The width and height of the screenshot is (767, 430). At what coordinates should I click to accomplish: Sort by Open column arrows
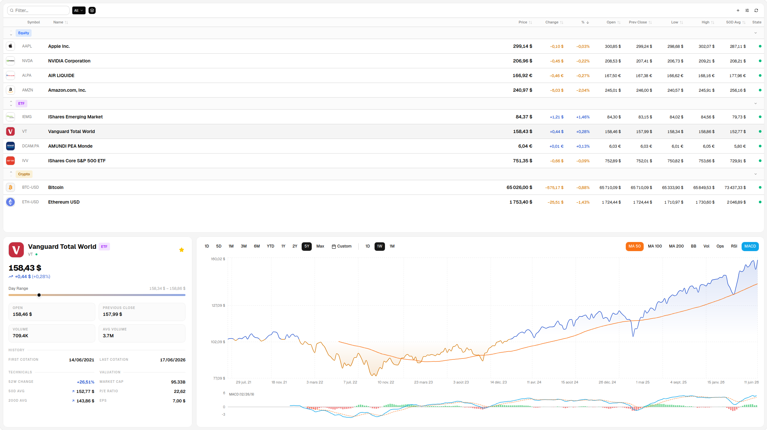click(619, 22)
